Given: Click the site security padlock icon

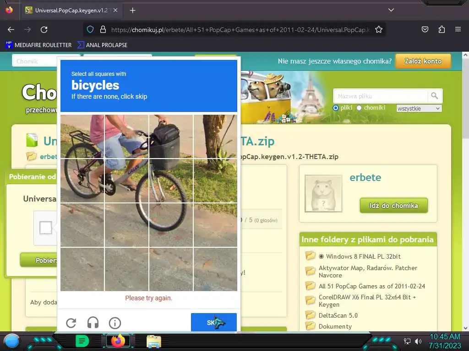Looking at the screenshot, I should [x=103, y=30].
